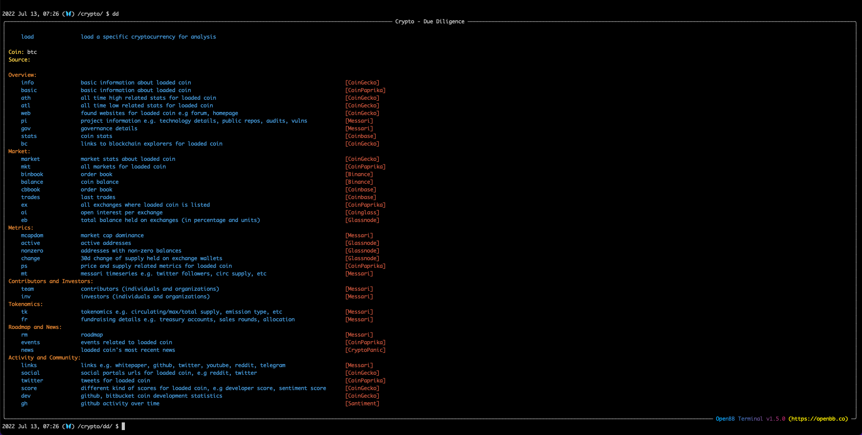Click the 'mkt' command name

pyautogui.click(x=26, y=167)
